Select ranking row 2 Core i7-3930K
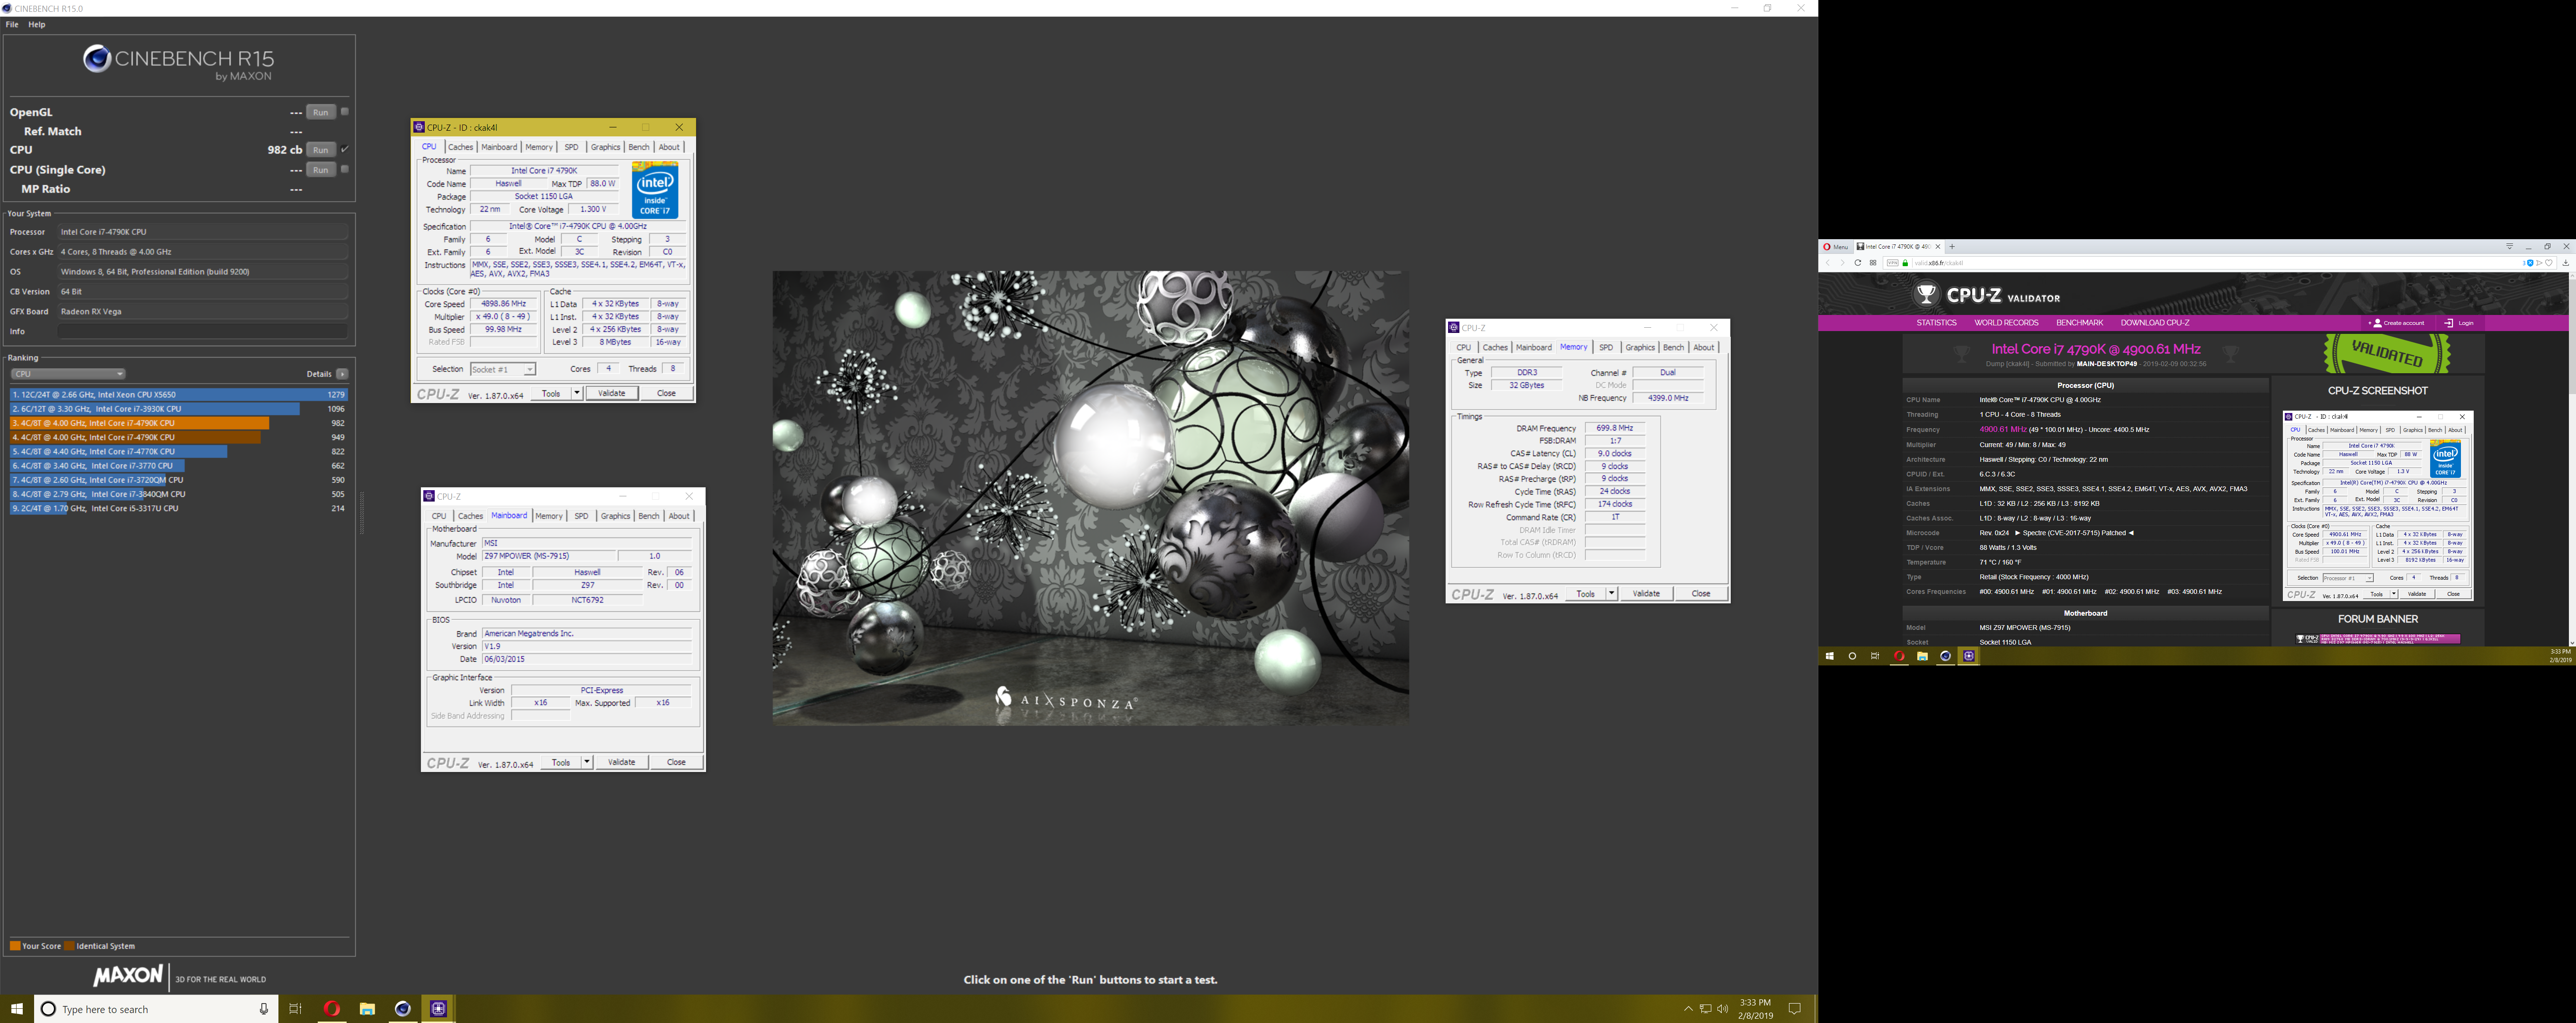2576x1023 pixels. [x=178, y=409]
